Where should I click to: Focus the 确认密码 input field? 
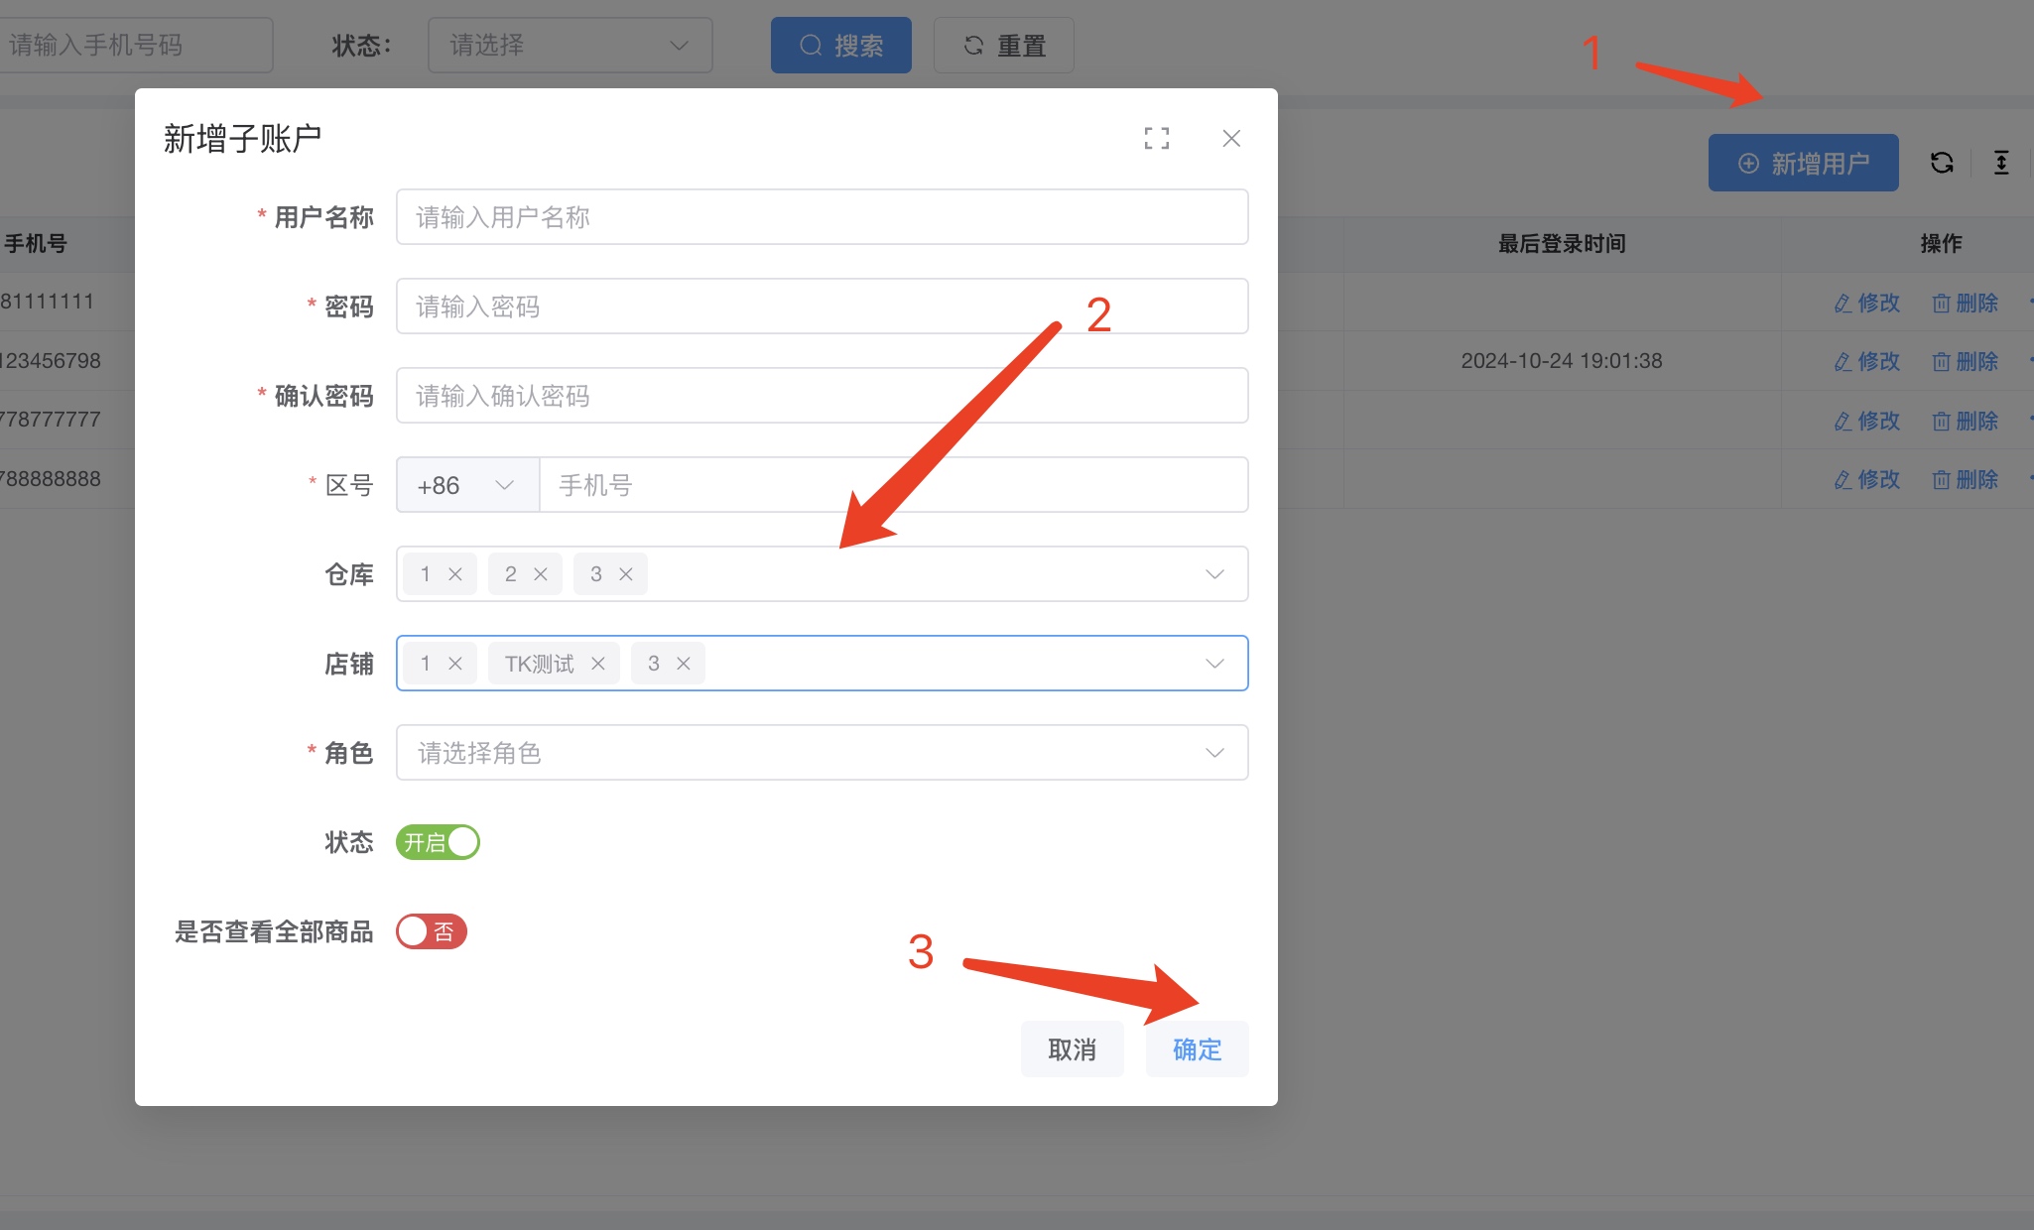click(x=822, y=396)
